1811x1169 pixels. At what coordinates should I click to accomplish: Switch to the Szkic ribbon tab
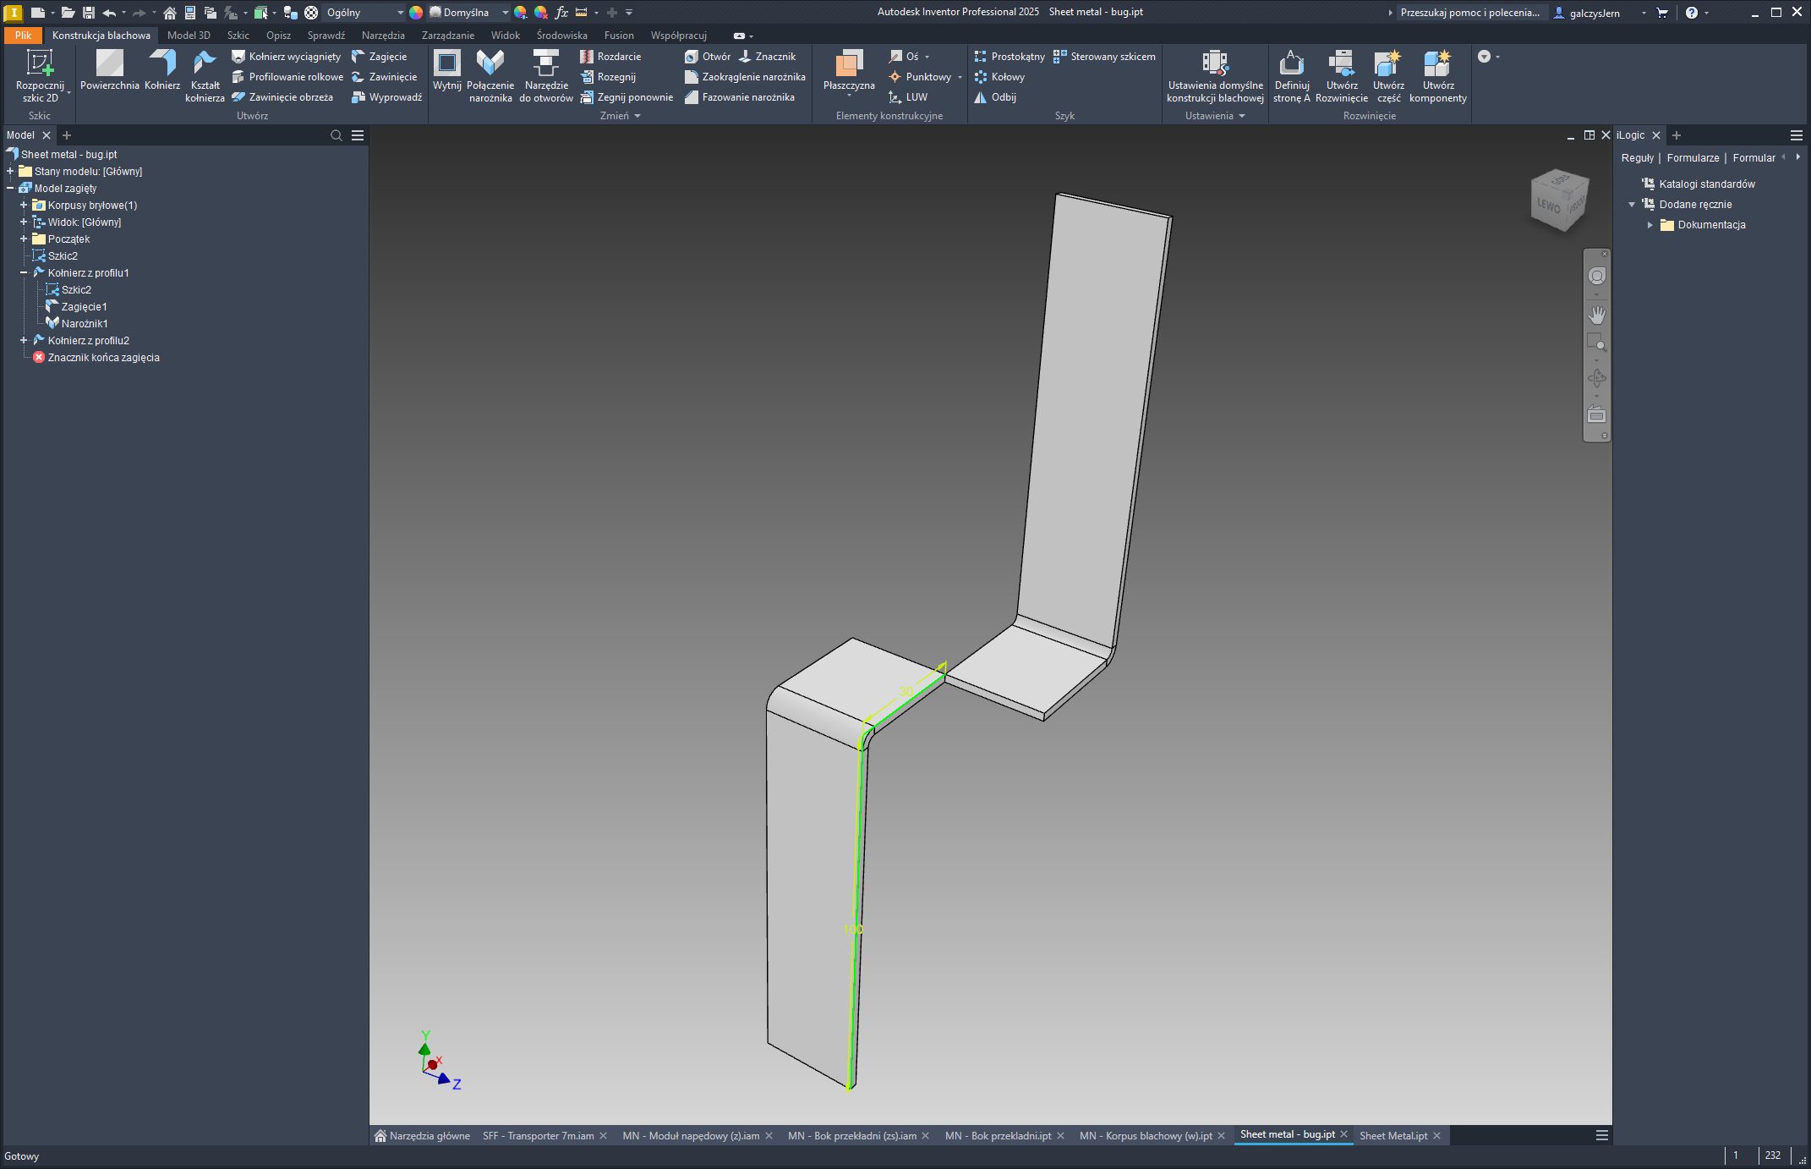click(x=238, y=36)
